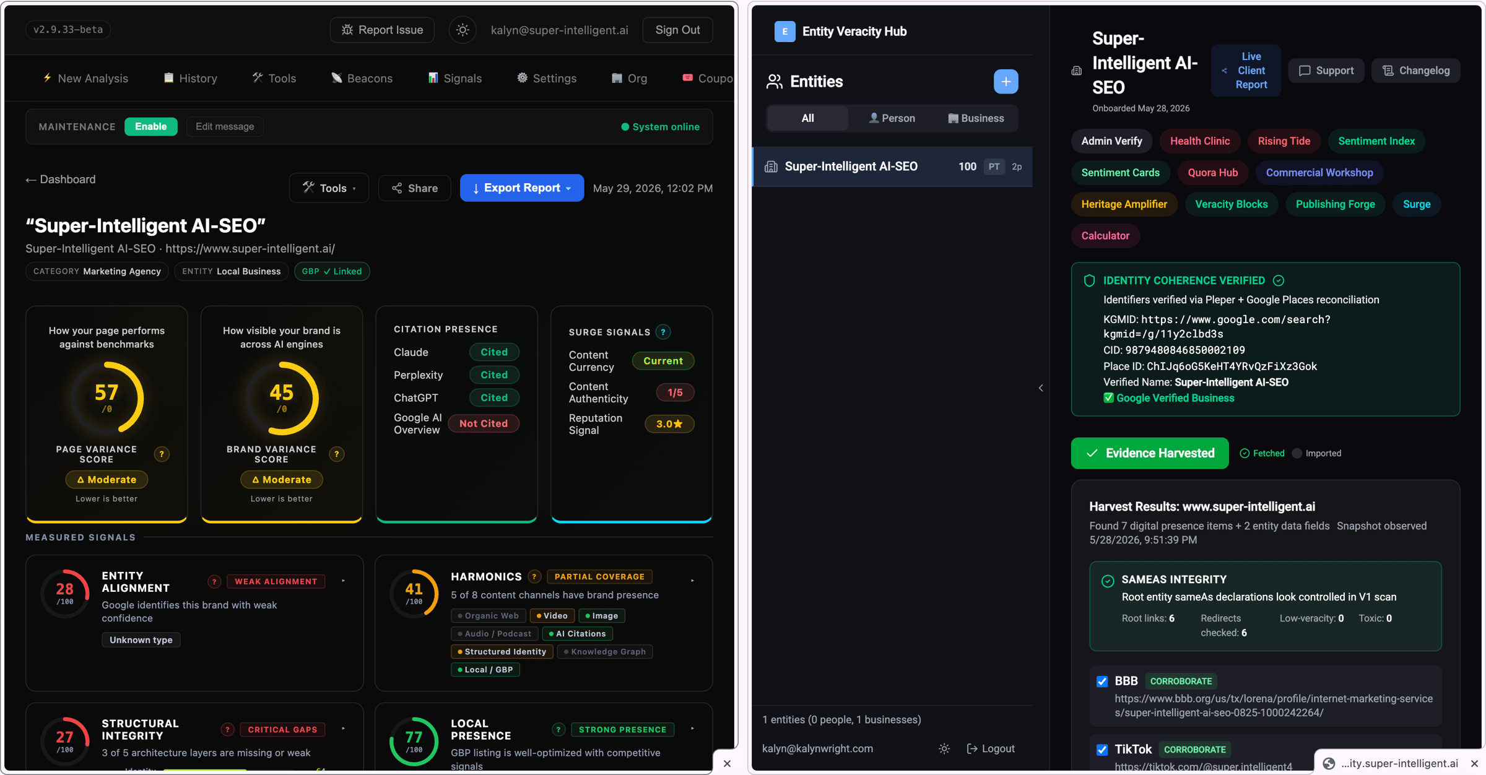Toggle the theme sun icon in left window
Viewport: 1486px width, 775px height.
coord(463,30)
